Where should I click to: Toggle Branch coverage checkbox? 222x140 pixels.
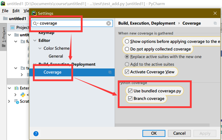pos(130,98)
